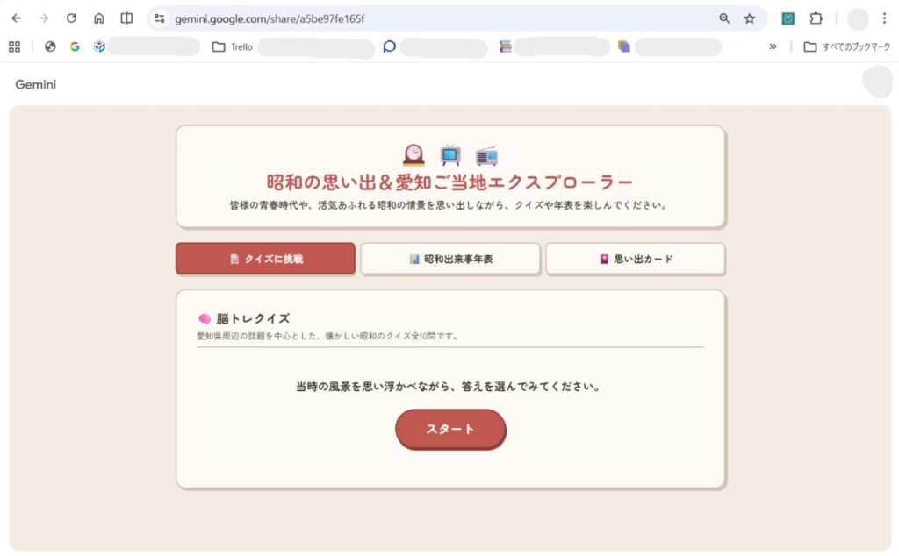Open the zoom magnifier icon in address bar
This screenshot has height=556, width=899.
[724, 18]
